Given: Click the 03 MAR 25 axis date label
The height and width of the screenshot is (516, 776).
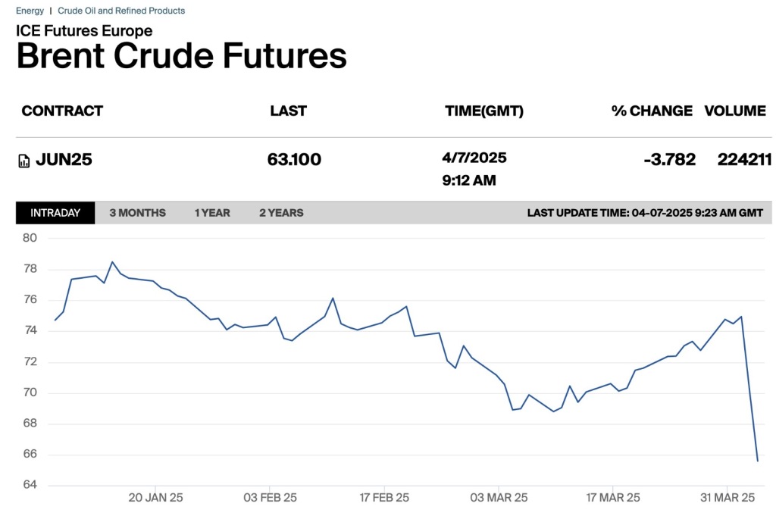Looking at the screenshot, I should pyautogui.click(x=499, y=498).
